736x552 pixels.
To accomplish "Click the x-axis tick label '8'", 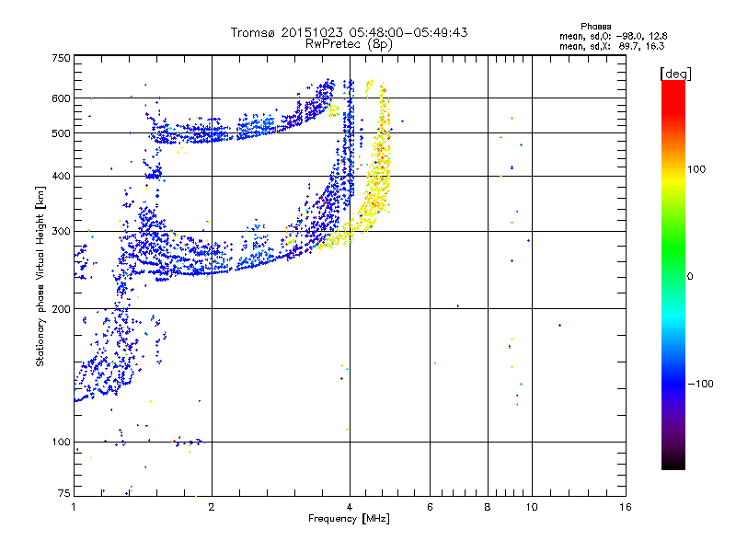I will (x=488, y=507).
